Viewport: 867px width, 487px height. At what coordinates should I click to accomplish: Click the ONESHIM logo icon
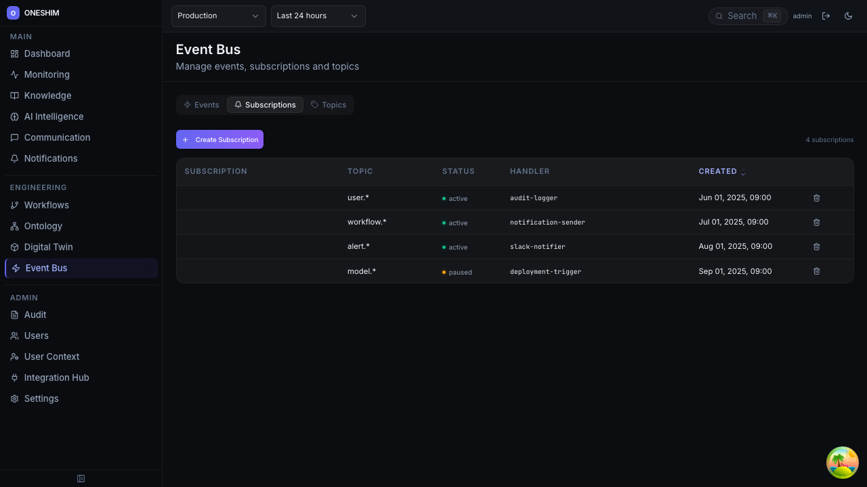click(13, 13)
